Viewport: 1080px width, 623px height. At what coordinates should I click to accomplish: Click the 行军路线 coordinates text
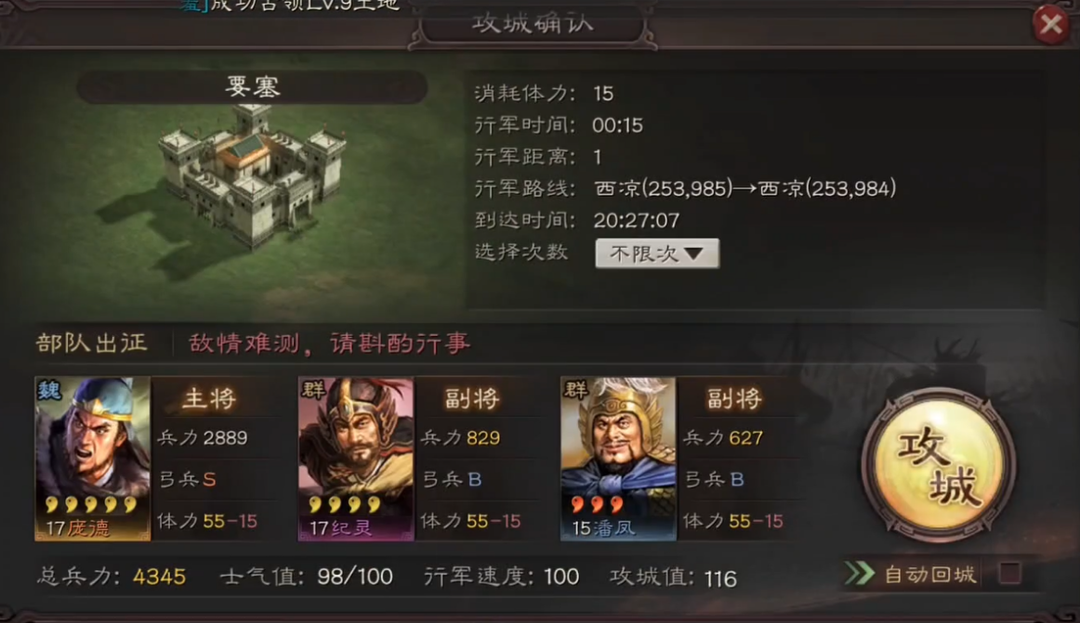pos(745,188)
